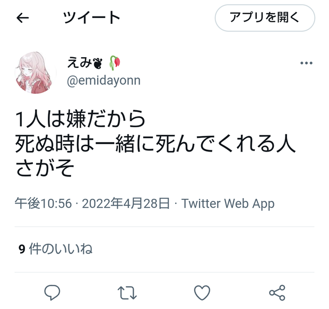Go back using the left arrow
329x309 pixels.
(22, 17)
